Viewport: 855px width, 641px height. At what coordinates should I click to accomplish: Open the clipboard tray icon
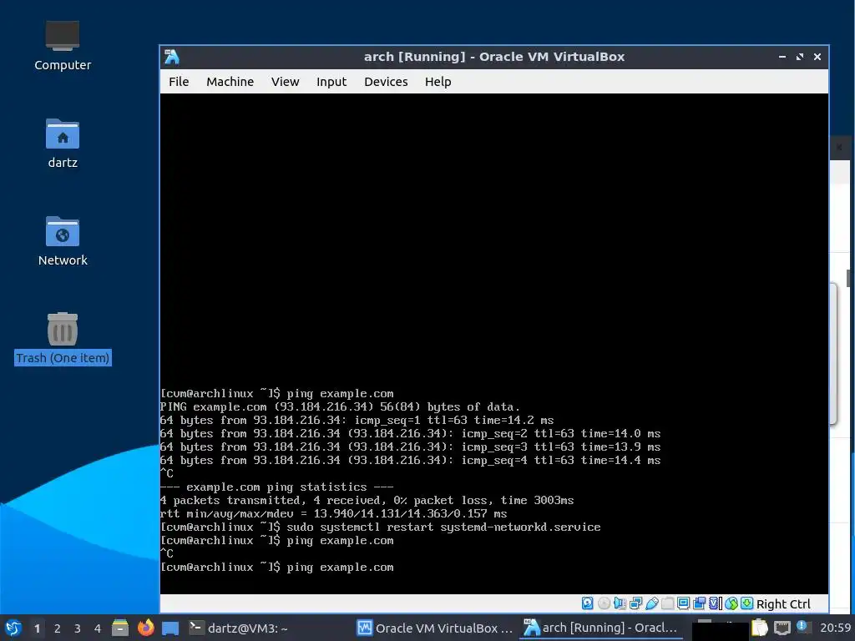point(760,628)
